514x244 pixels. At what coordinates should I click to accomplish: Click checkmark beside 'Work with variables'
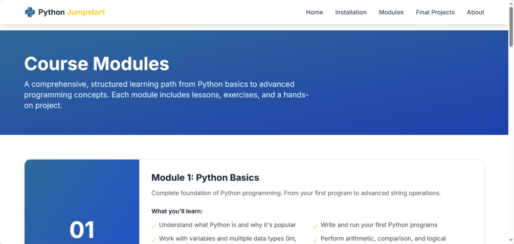coord(154,239)
